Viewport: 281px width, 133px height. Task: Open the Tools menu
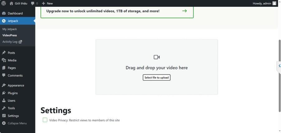pyautogui.click(x=17, y=108)
